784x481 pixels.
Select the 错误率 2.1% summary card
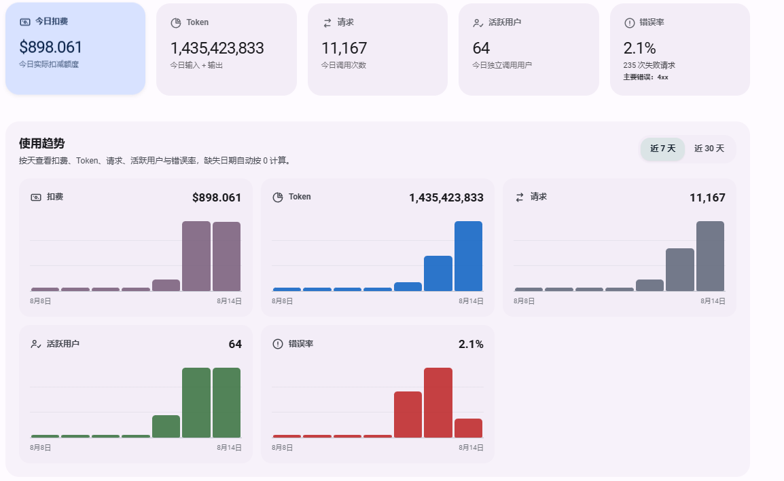coord(680,50)
